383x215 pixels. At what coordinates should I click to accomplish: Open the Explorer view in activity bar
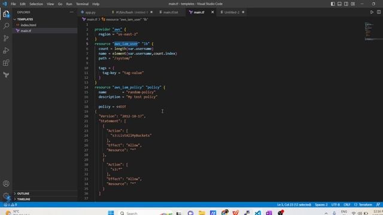pyautogui.click(x=6, y=14)
